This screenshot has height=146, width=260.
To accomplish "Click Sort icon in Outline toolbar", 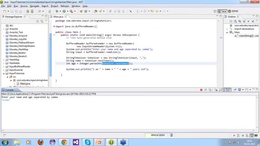I will pyautogui.click(x=235, y=21).
